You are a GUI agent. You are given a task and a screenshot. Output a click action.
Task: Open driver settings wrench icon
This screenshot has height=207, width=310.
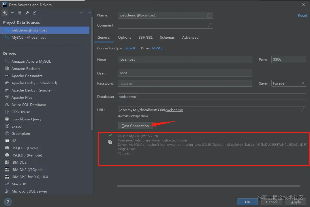pos(27,13)
